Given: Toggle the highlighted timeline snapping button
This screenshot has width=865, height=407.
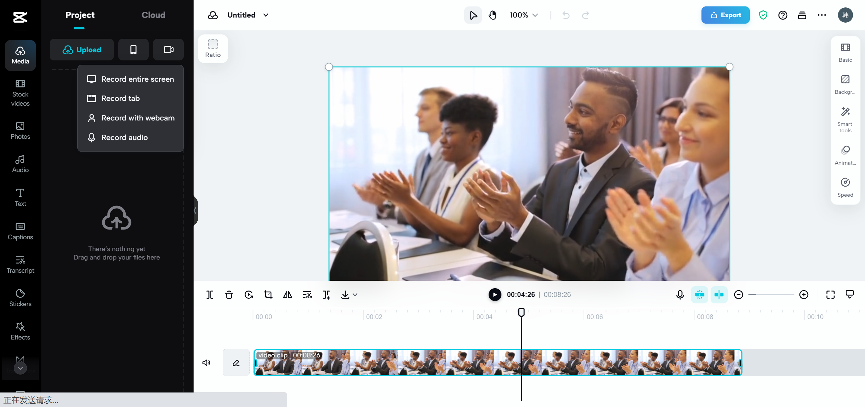Looking at the screenshot, I should click(699, 295).
